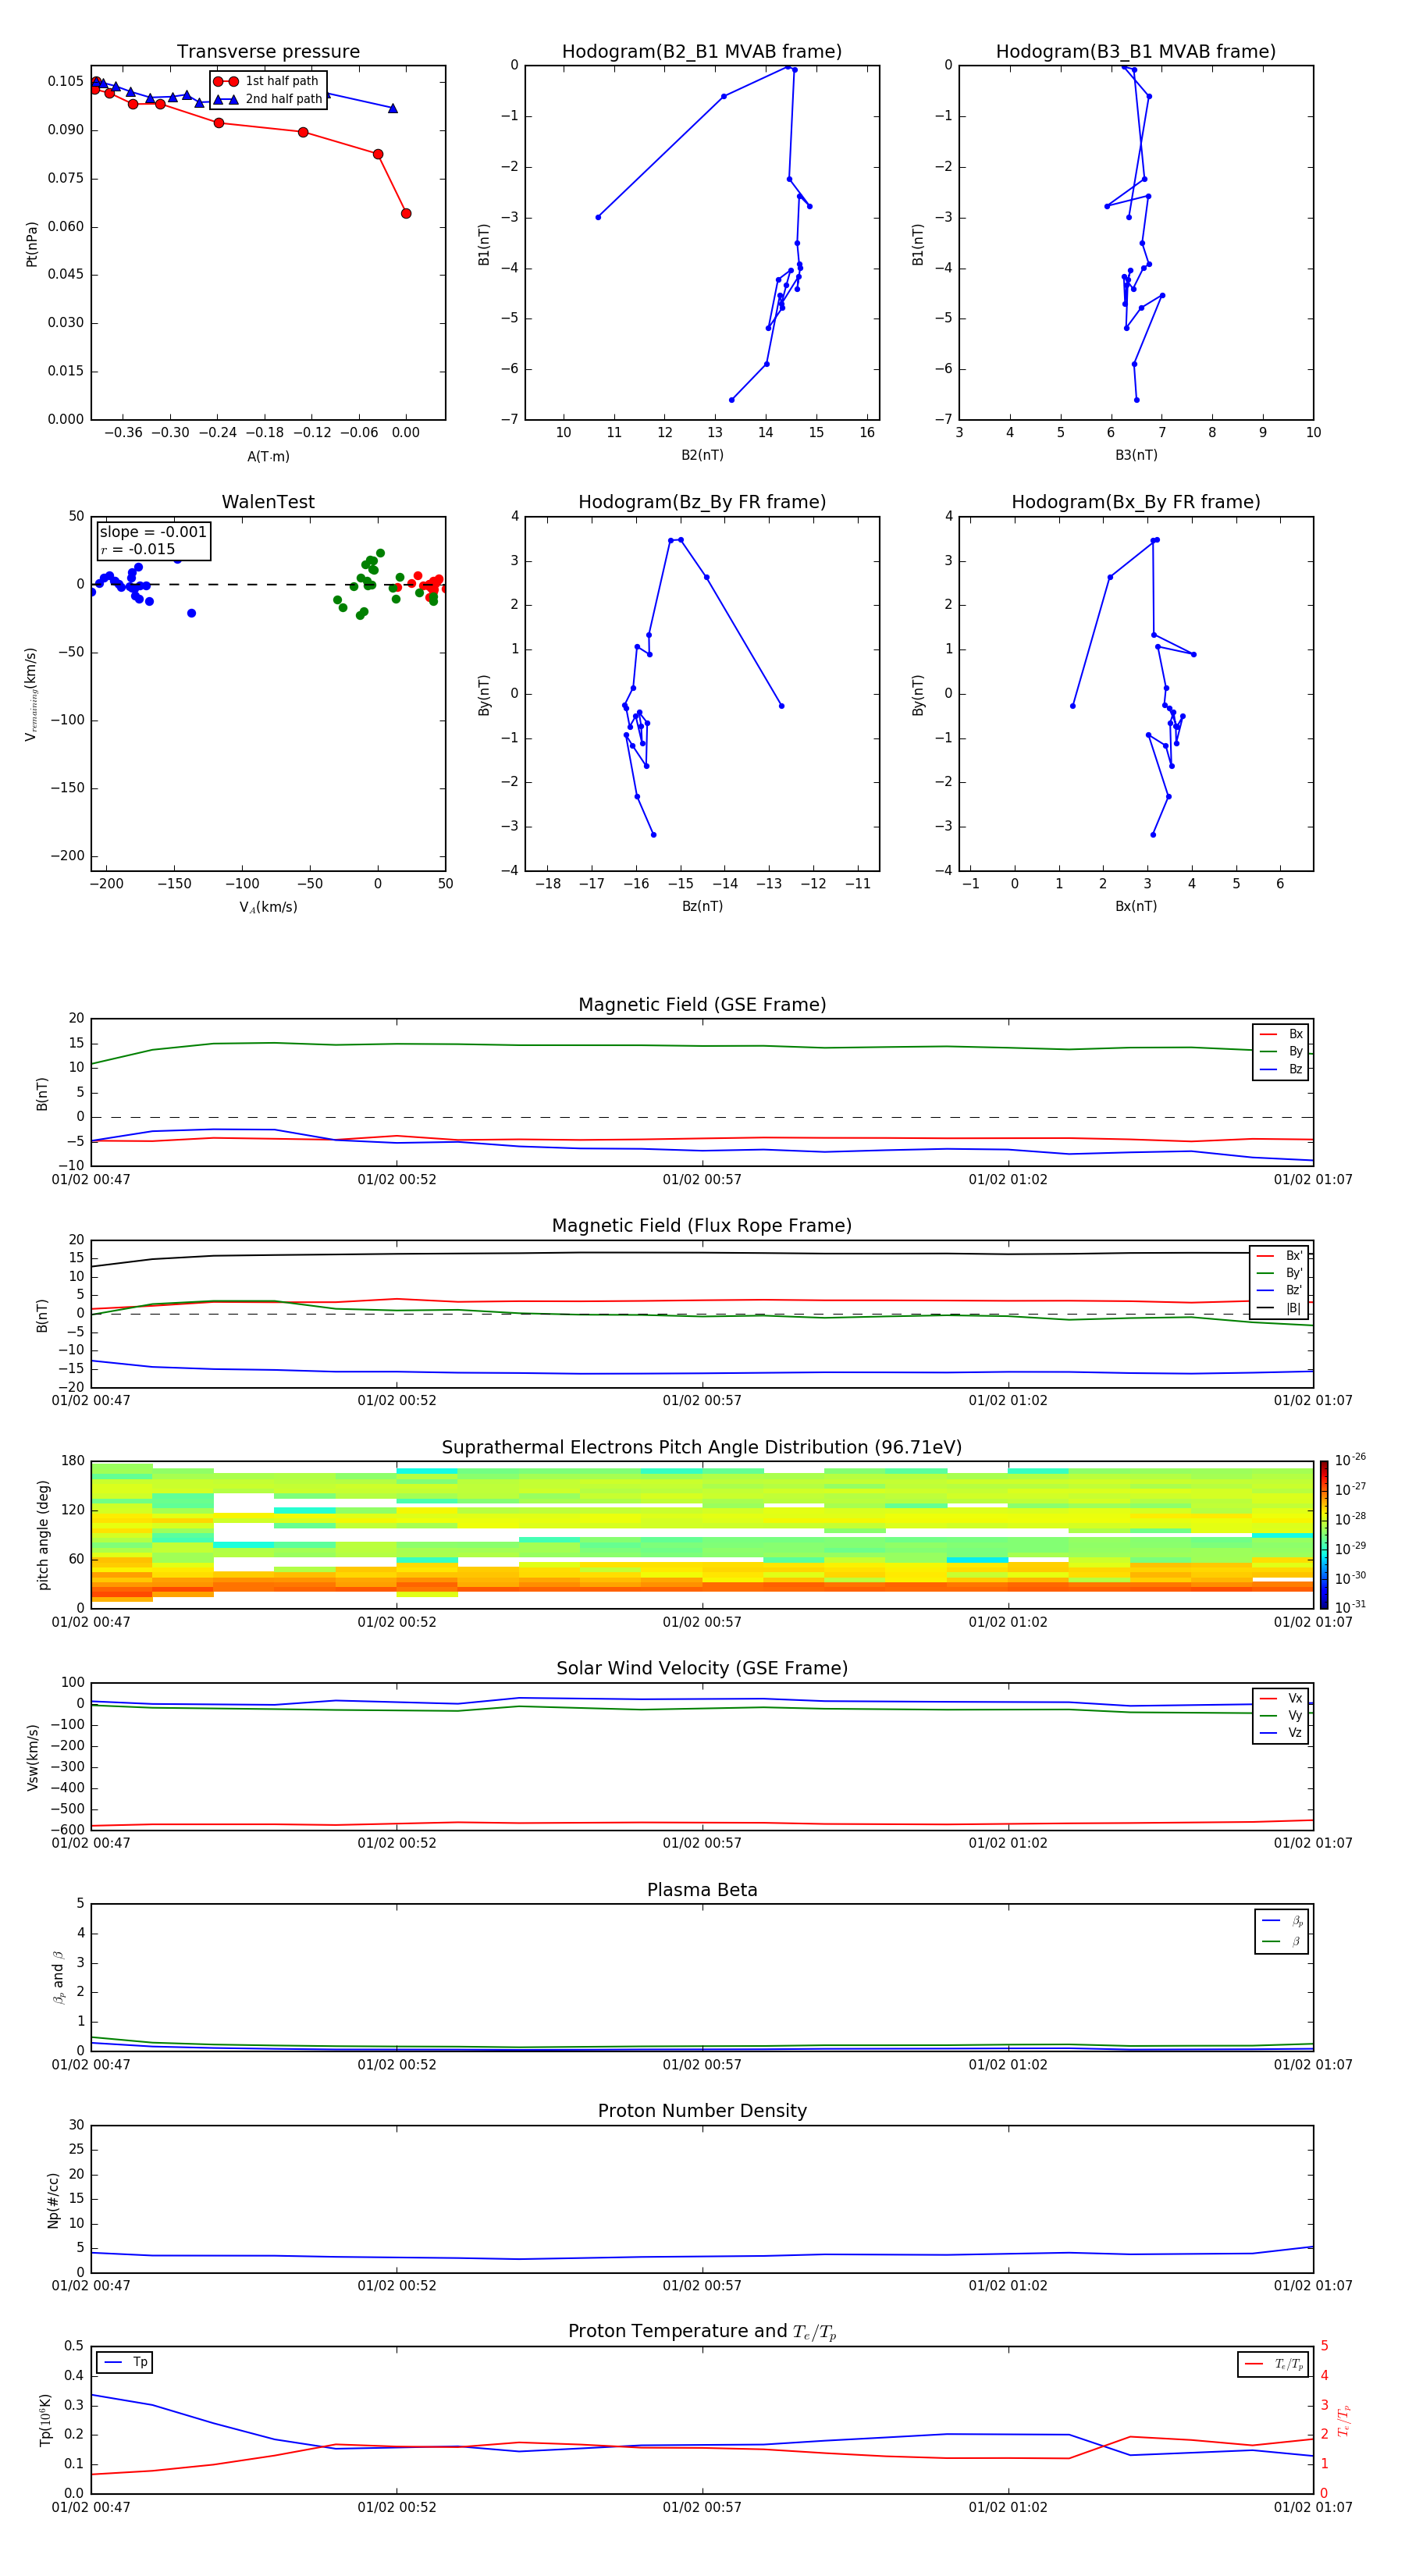
Task: Click the Suprathermal Electrons Pitch Angle Distribution title
Action: [x=702, y=1448]
